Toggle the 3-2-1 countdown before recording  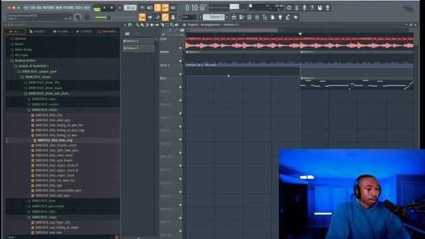pyautogui.click(x=157, y=8)
